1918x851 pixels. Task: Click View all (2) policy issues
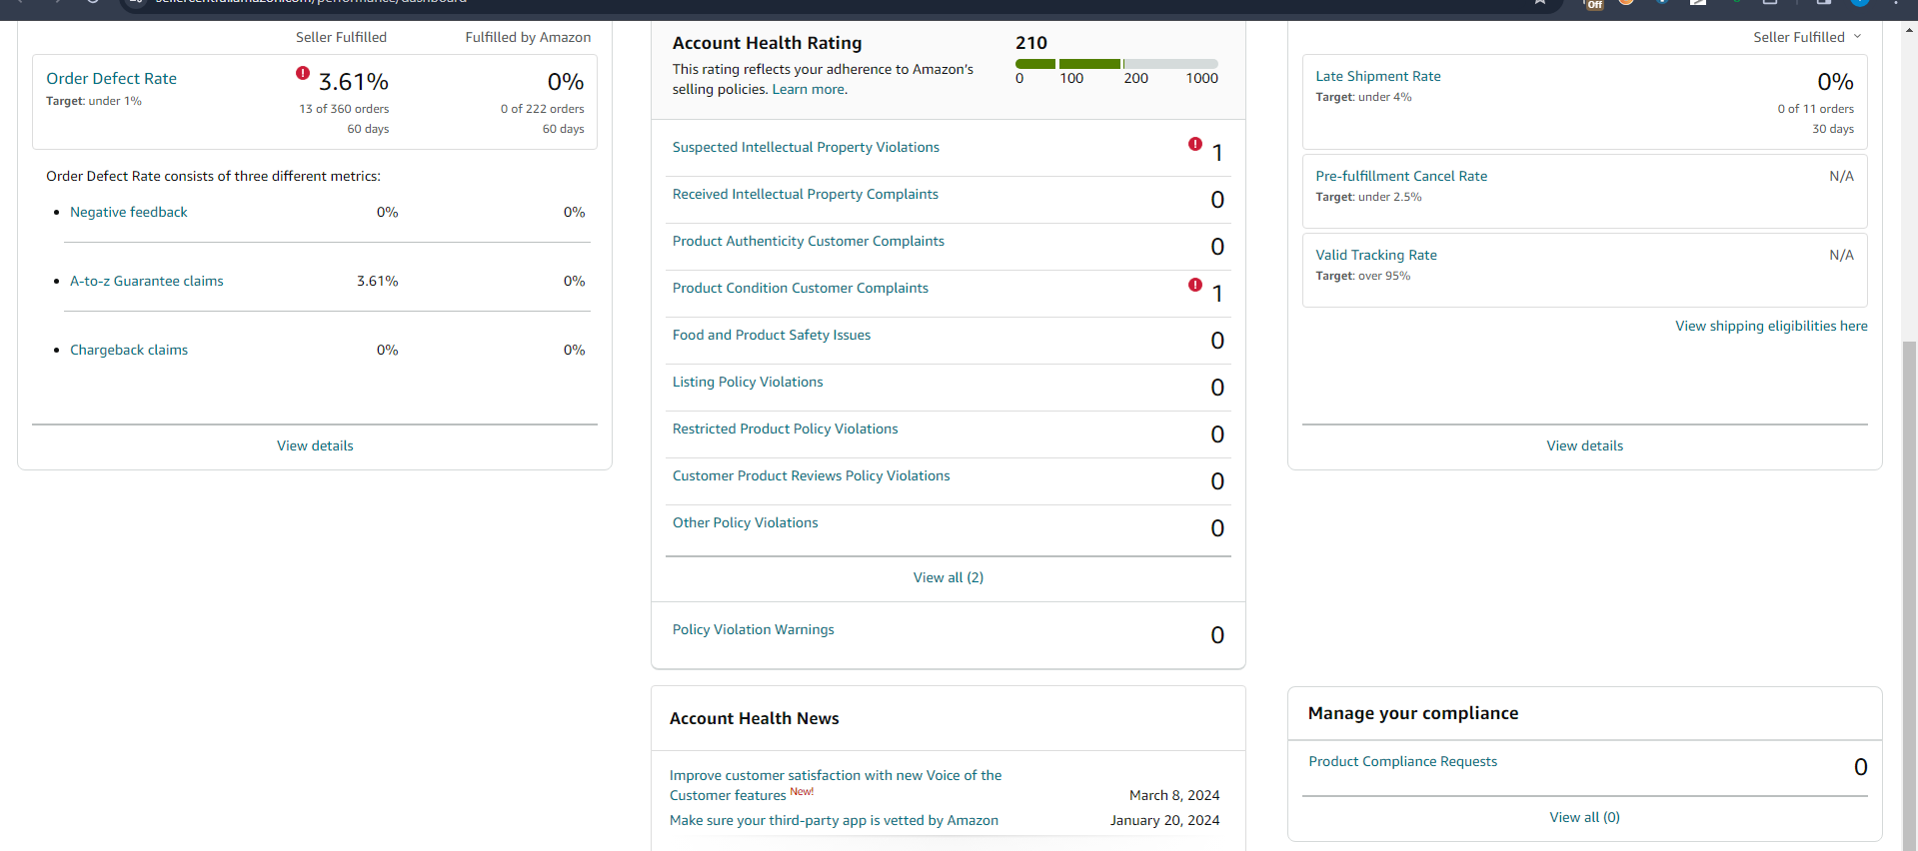(x=949, y=577)
